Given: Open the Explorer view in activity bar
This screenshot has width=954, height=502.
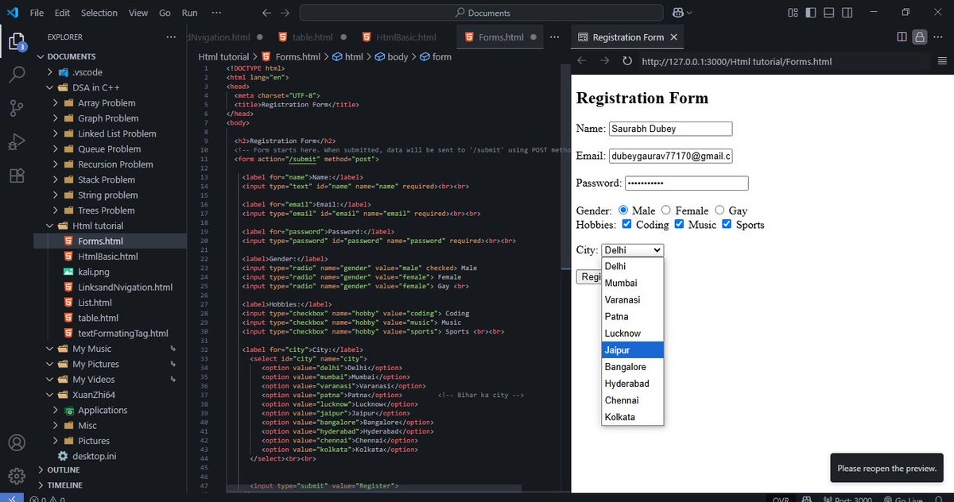Looking at the screenshot, I should pyautogui.click(x=17, y=41).
